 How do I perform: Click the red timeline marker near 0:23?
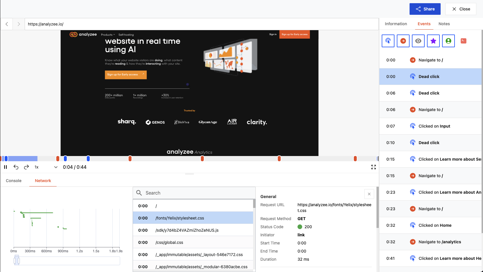click(202, 159)
